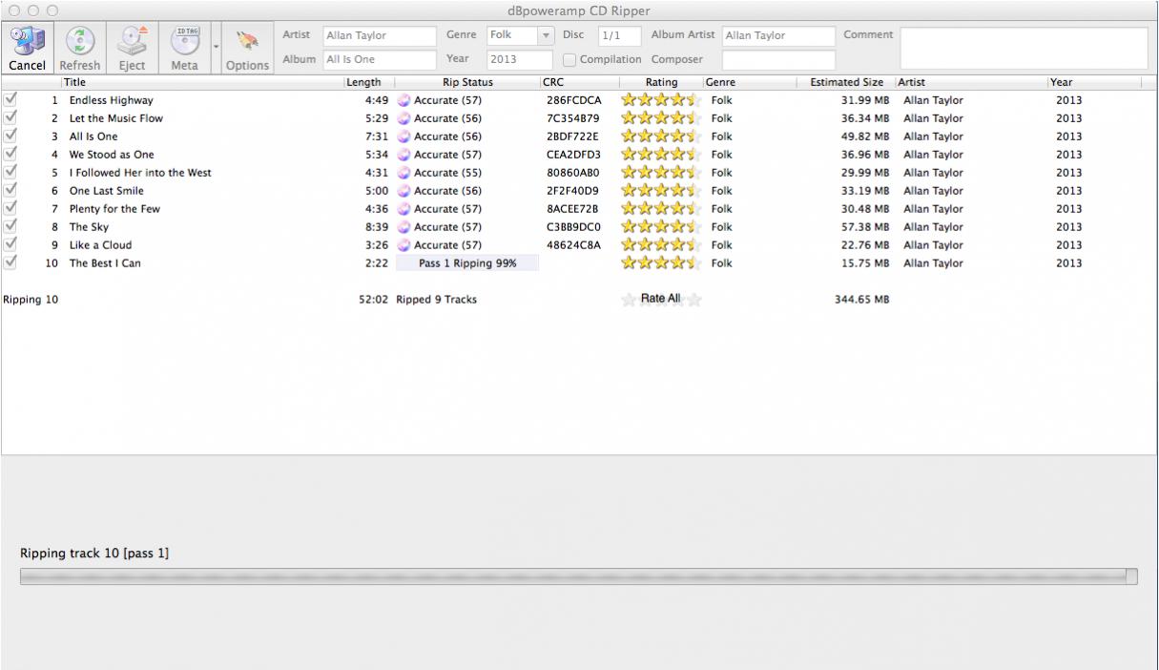Eject the CD using Eject icon
The width and height of the screenshot is (1159, 670).
tap(132, 42)
